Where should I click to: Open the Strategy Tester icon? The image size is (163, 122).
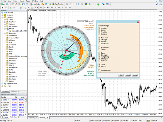[x=27, y=4]
